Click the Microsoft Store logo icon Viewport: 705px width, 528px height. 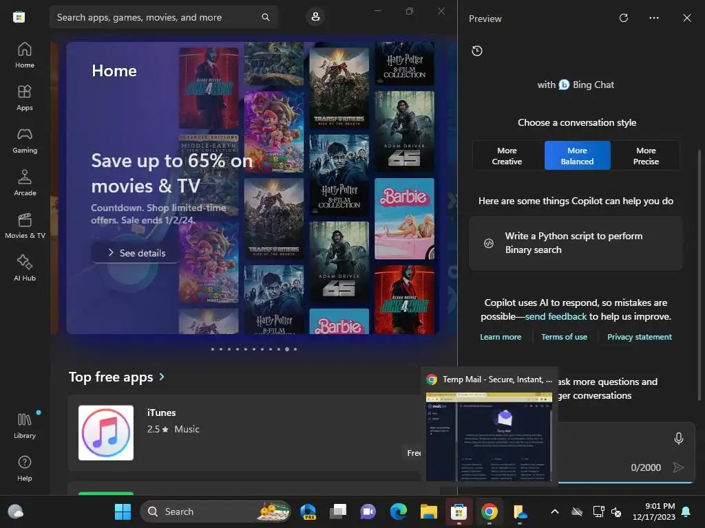click(19, 17)
